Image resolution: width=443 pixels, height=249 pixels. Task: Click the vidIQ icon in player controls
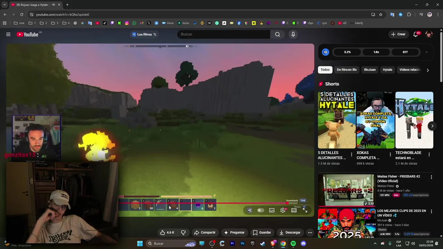point(250,210)
